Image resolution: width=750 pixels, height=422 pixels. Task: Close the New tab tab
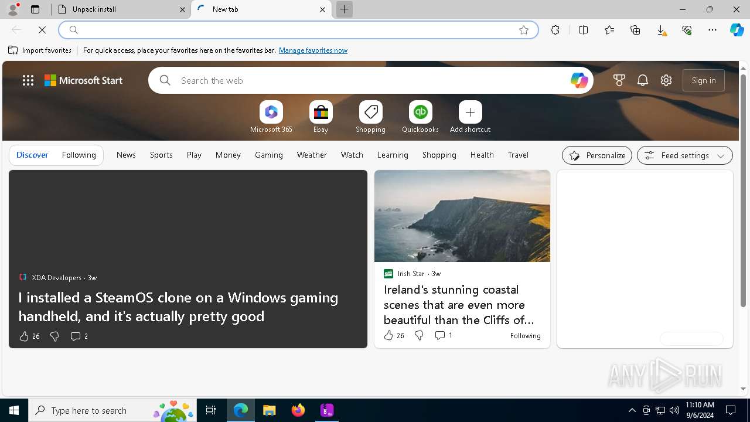322,9
